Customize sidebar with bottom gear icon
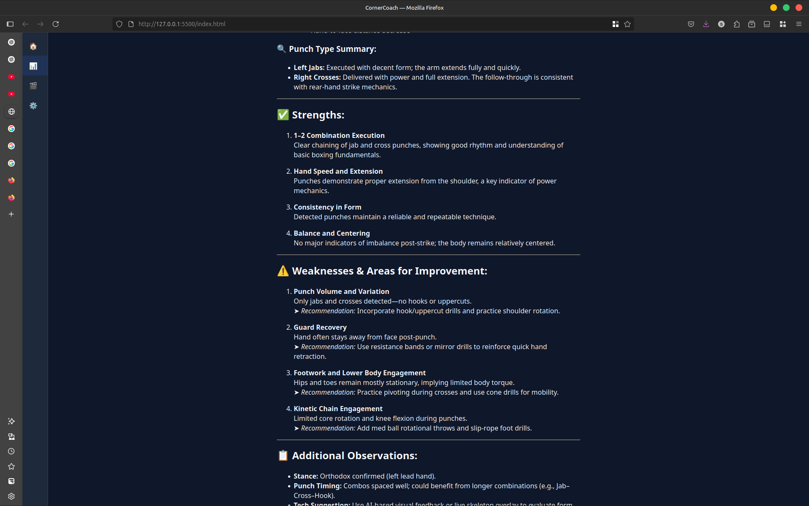809x506 pixels. [x=11, y=496]
